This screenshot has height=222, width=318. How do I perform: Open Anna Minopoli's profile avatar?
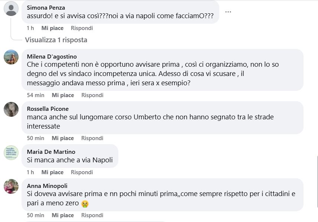[11, 186]
